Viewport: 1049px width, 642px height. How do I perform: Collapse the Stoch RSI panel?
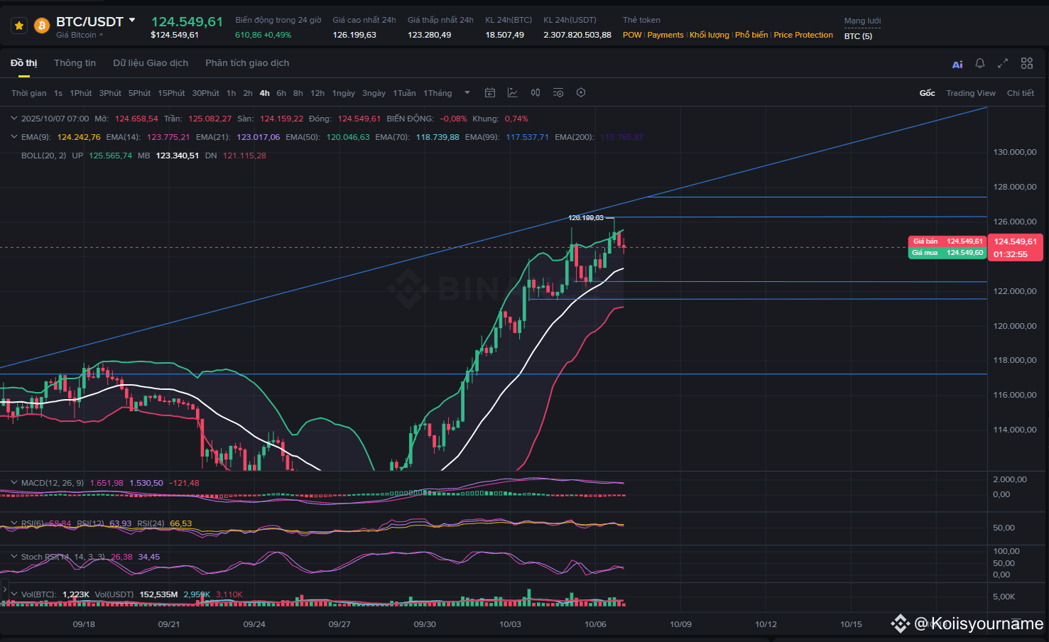click(14, 556)
